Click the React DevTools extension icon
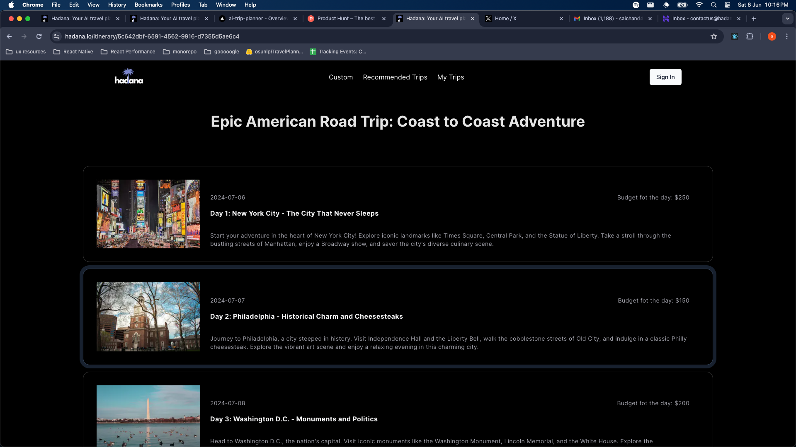Image resolution: width=796 pixels, height=447 pixels. [x=735, y=36]
